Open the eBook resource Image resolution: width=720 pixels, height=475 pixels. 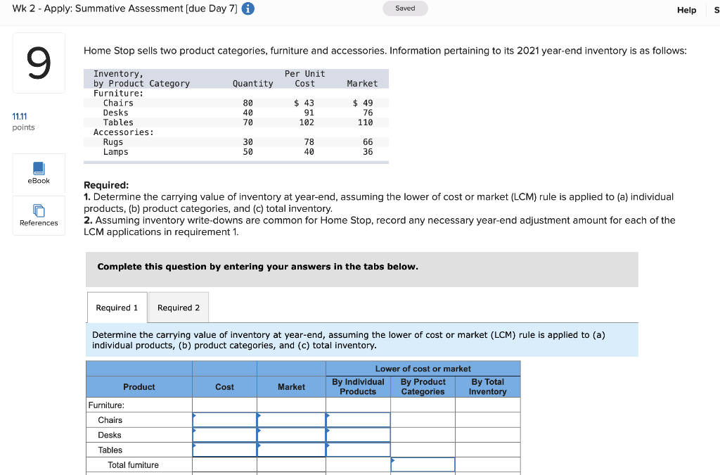pos(39,174)
